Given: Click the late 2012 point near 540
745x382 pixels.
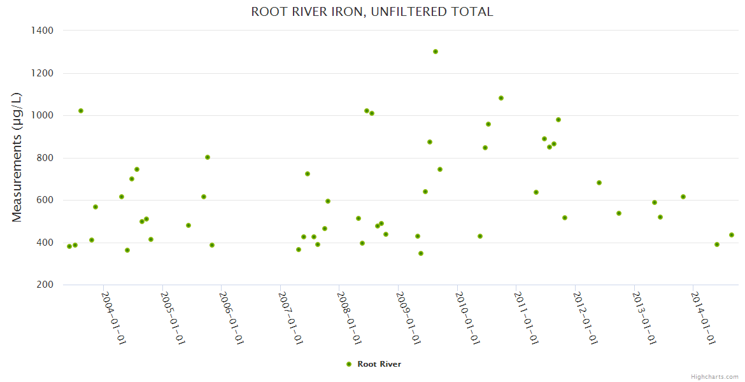Looking at the screenshot, I should [x=619, y=213].
